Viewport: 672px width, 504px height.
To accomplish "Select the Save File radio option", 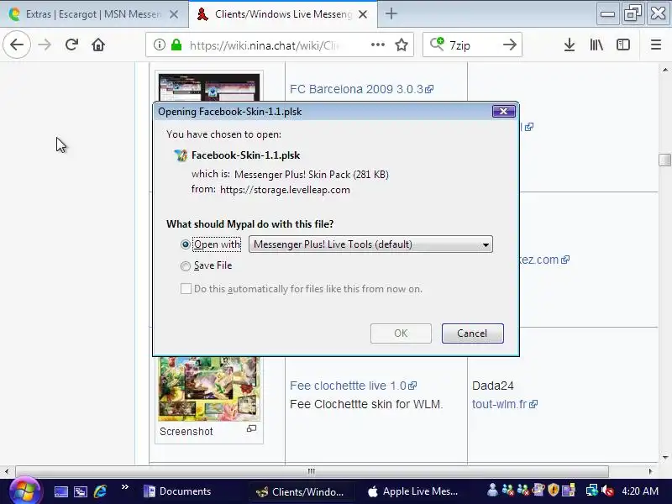I will (x=185, y=266).
